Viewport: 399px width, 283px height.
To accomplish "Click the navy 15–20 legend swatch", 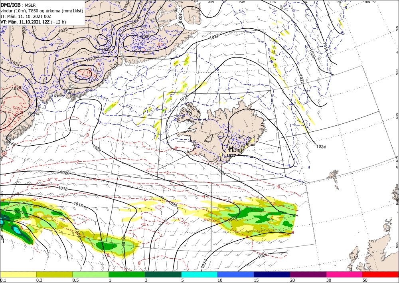I will pyautogui.click(x=272, y=275).
